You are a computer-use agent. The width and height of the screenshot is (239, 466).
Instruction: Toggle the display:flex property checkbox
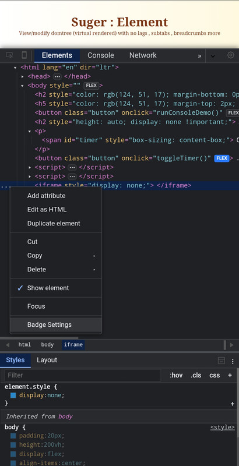point(13,454)
